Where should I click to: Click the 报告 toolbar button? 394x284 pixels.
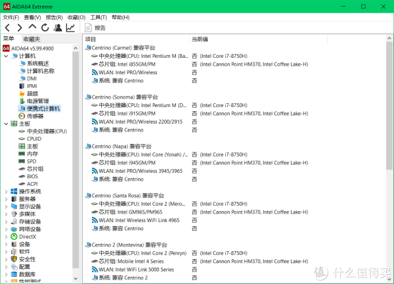click(x=95, y=28)
